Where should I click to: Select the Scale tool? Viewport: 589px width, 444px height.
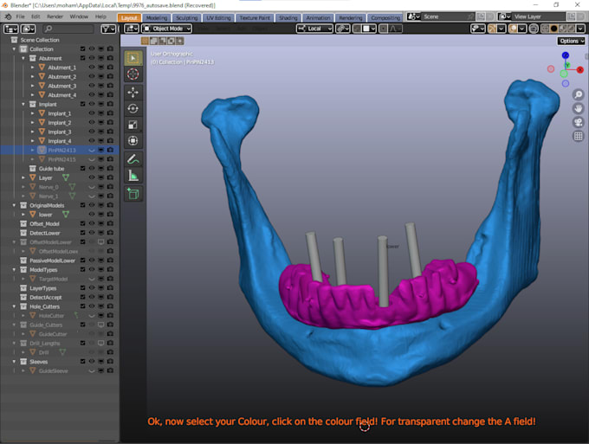[133, 125]
